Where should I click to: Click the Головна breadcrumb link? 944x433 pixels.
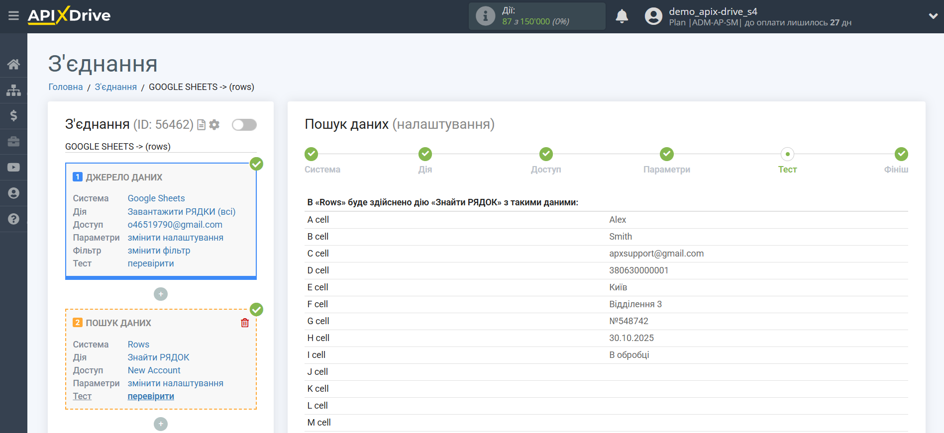pos(66,87)
